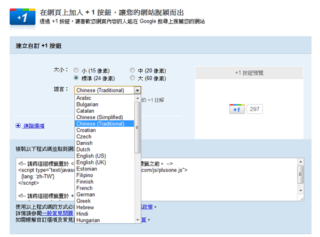The width and height of the screenshot is (320, 237).
Task: Click the 建立自訂 +1 按鈕 heading
Action: pos(38,46)
